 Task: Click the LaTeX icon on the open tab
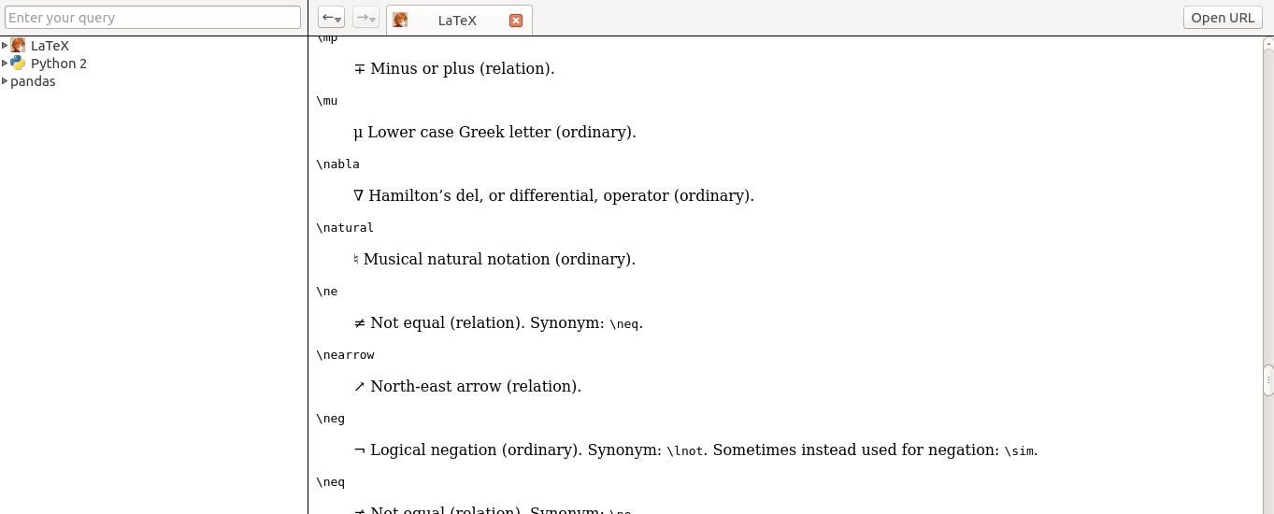coord(400,21)
